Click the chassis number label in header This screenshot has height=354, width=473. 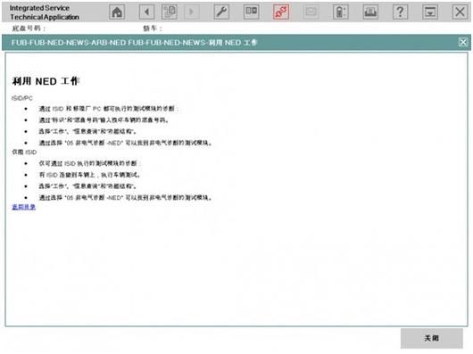[x=29, y=29]
